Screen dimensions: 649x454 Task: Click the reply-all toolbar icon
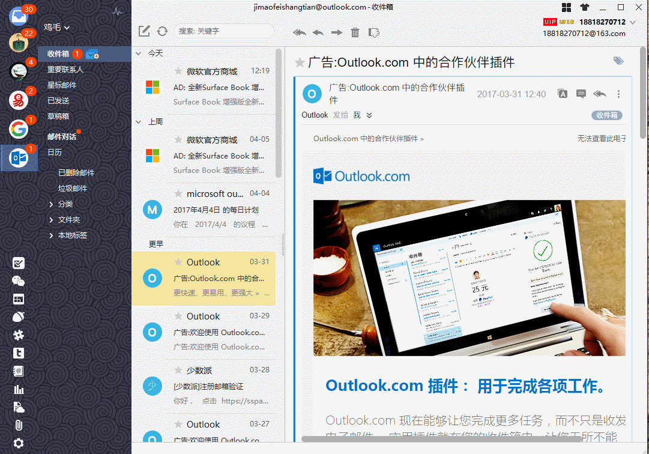pyautogui.click(x=299, y=32)
